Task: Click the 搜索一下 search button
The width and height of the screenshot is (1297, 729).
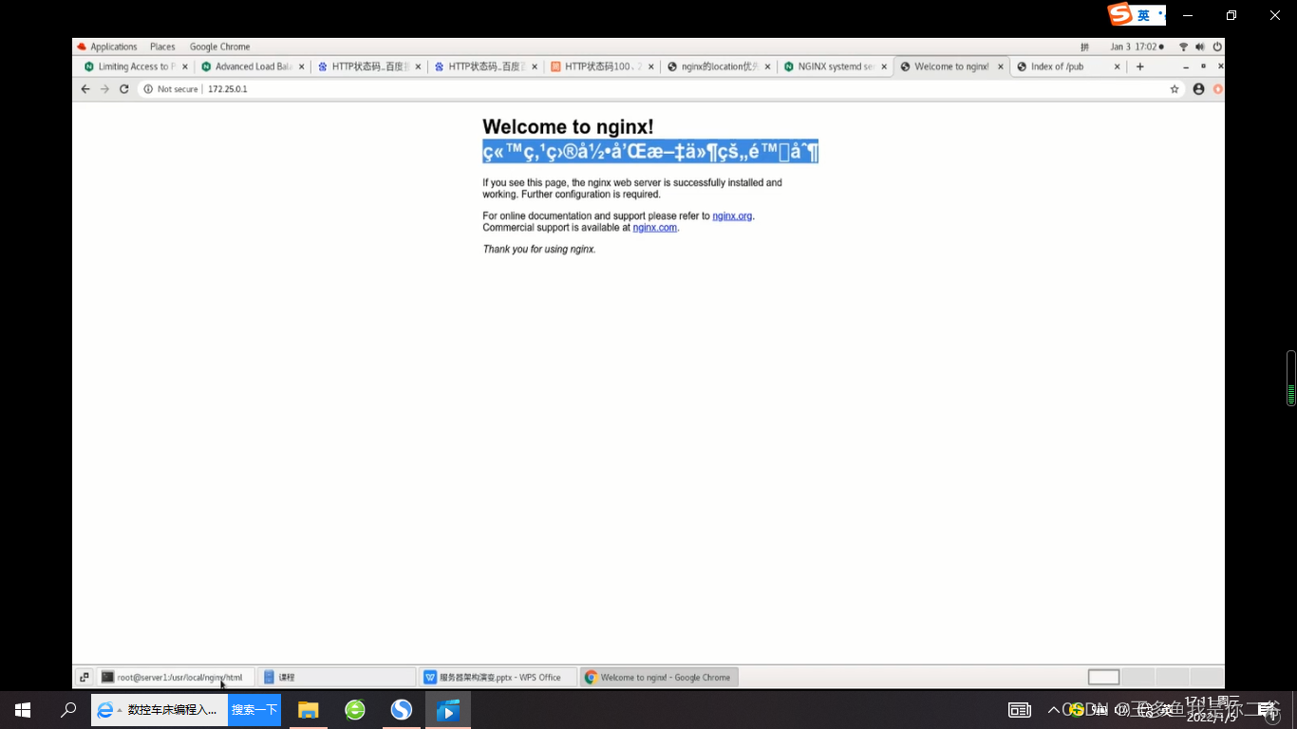Action: 254,710
